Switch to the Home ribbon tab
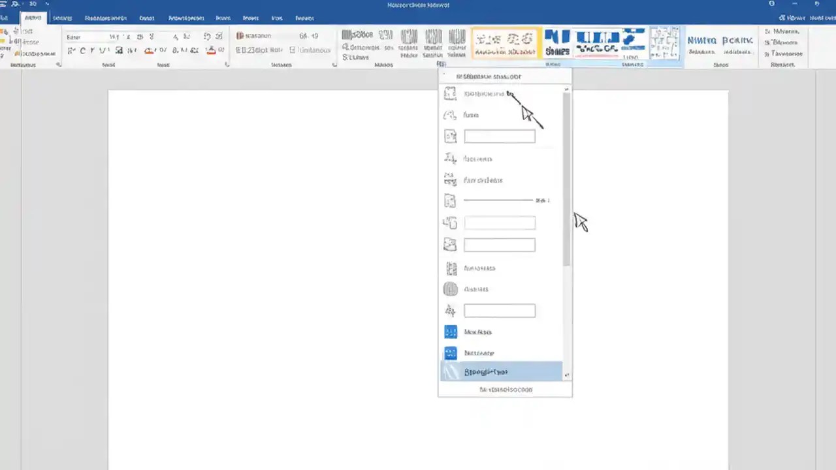Image resolution: width=836 pixels, height=470 pixels. [33, 18]
